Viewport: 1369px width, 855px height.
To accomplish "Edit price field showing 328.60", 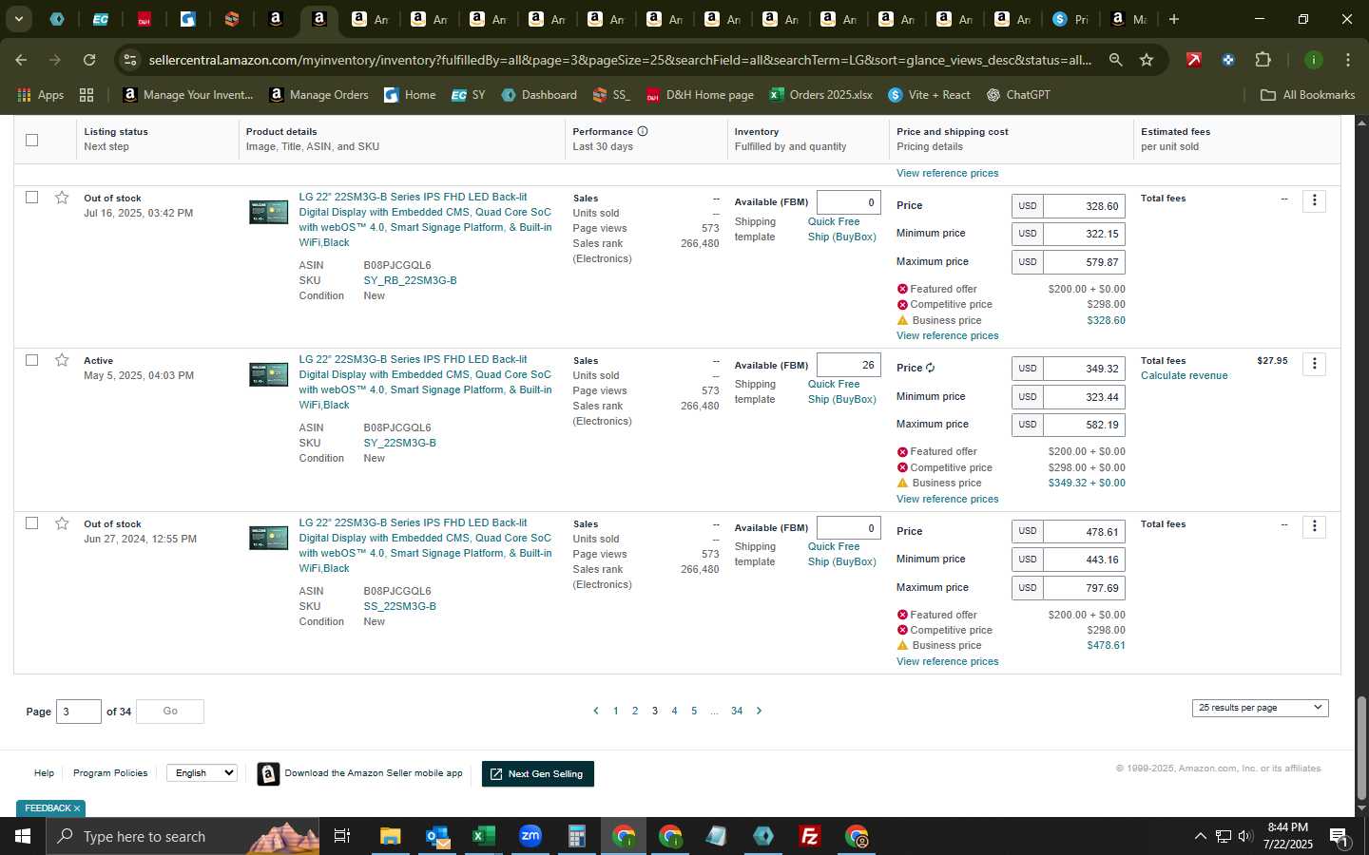I will tap(1084, 206).
